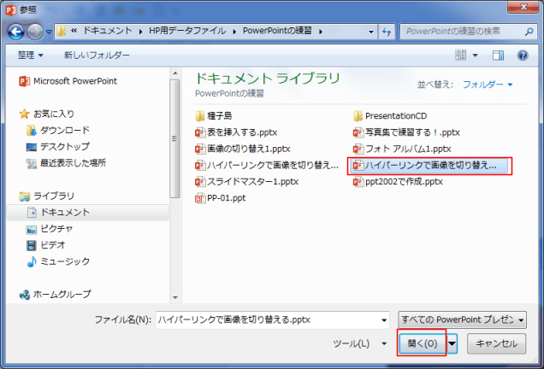Select お気に入り in navigation pane
The width and height of the screenshot is (544, 369).
pos(47,114)
